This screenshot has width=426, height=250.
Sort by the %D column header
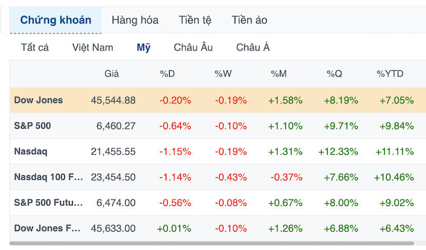point(167,73)
